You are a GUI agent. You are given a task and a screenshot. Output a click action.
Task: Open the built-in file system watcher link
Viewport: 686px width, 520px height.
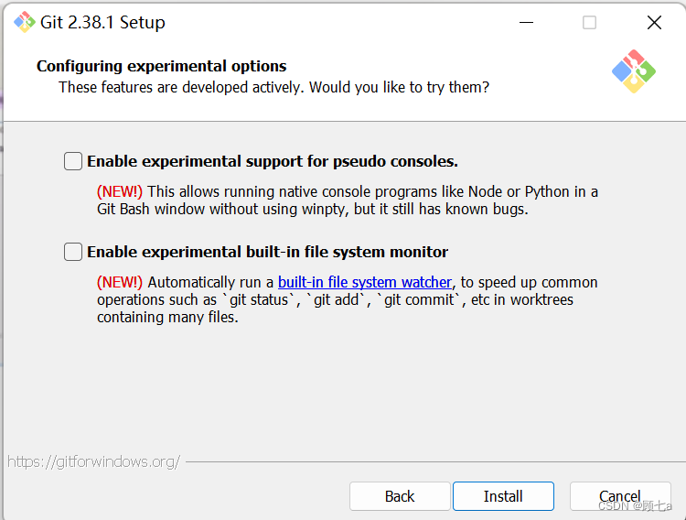(365, 282)
